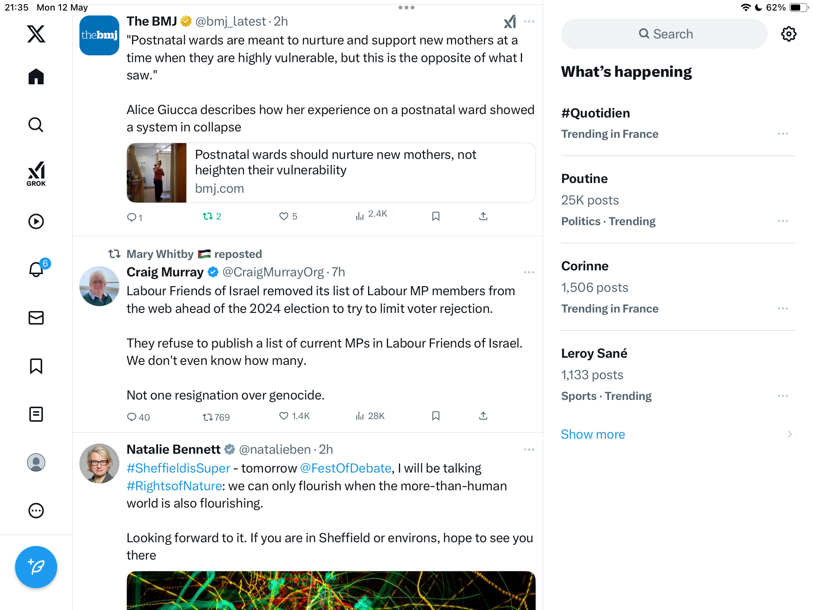Open Grok from the sidebar
The height and width of the screenshot is (610, 813).
click(36, 173)
